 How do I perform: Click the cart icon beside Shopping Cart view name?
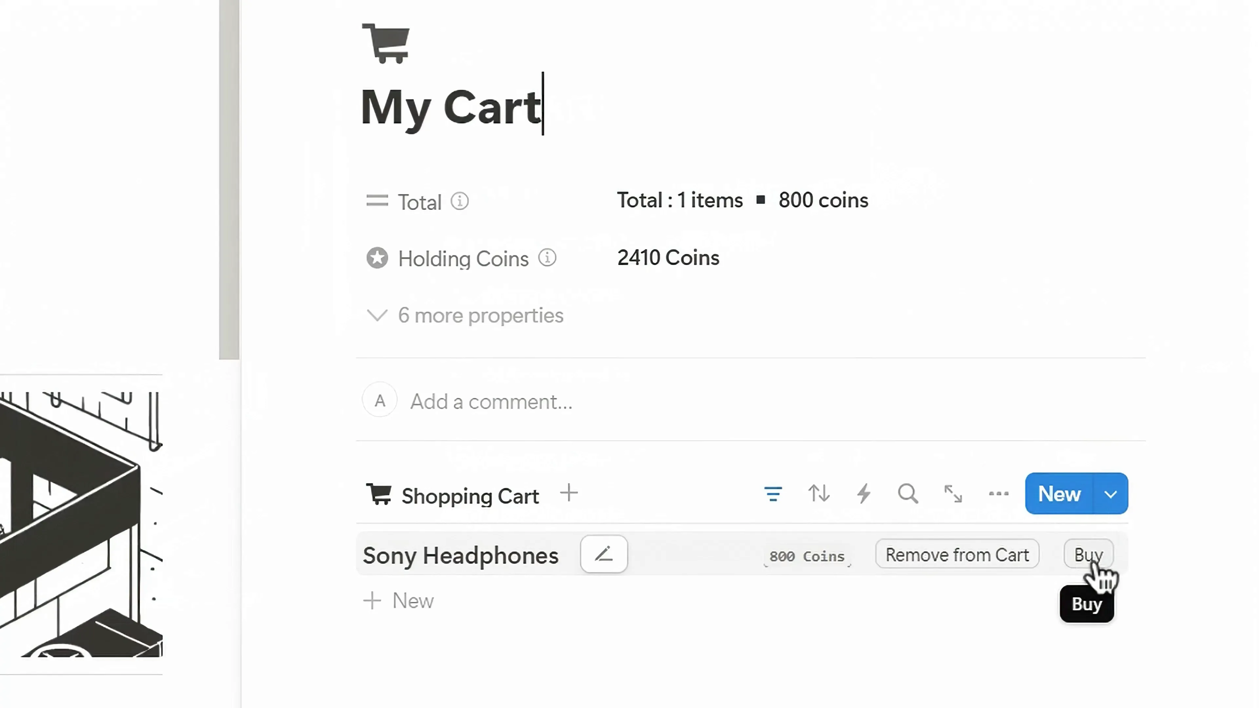[x=379, y=495]
